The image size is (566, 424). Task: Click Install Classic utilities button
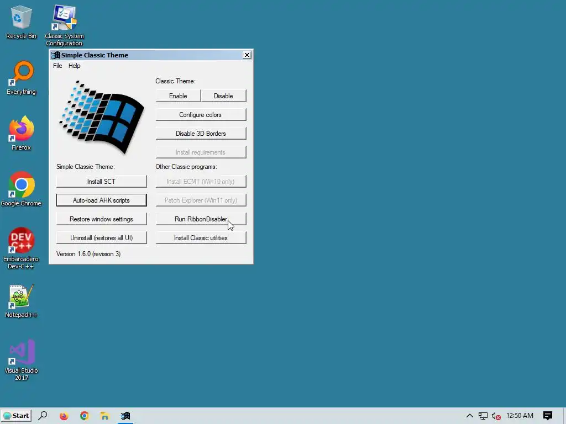click(x=201, y=237)
